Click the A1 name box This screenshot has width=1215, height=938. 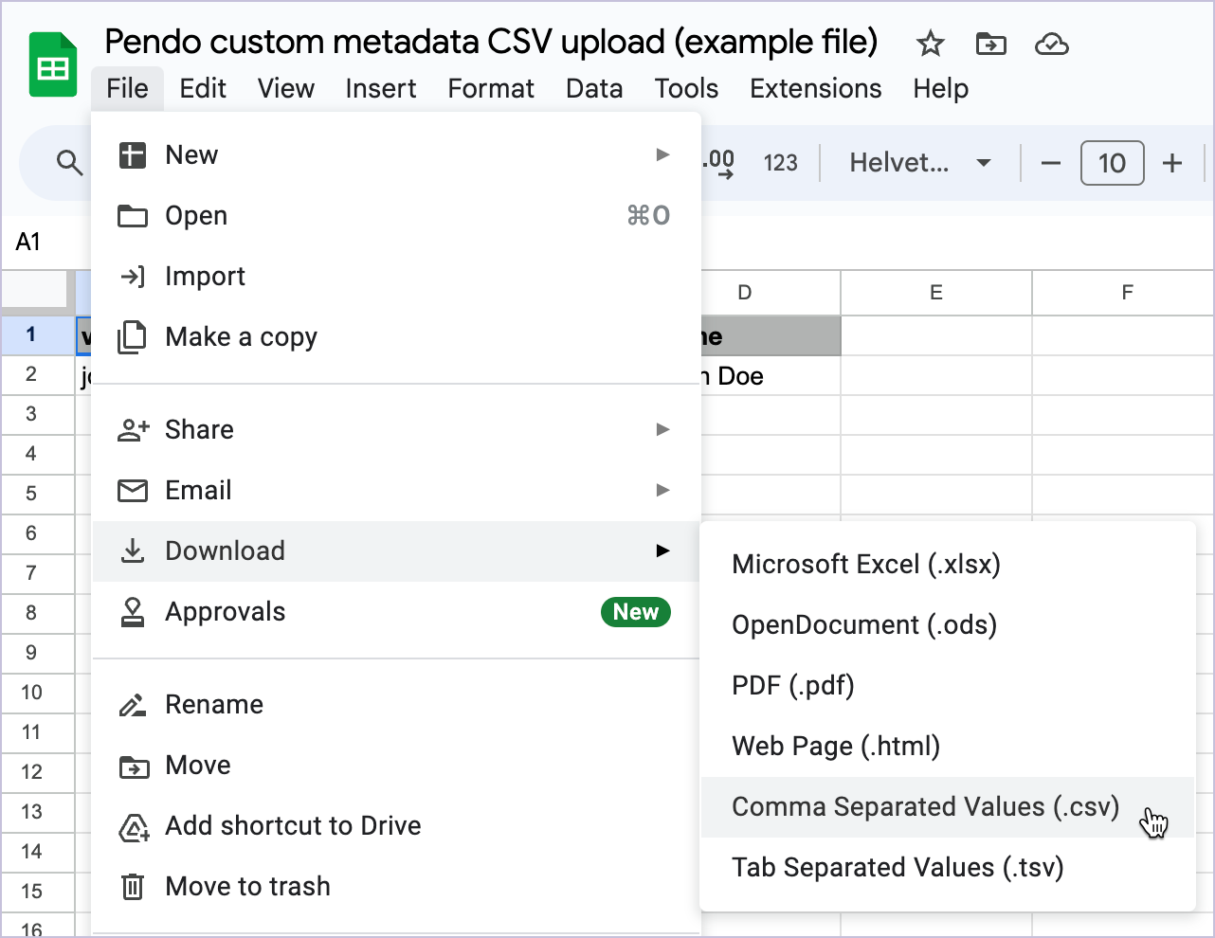tap(28, 243)
